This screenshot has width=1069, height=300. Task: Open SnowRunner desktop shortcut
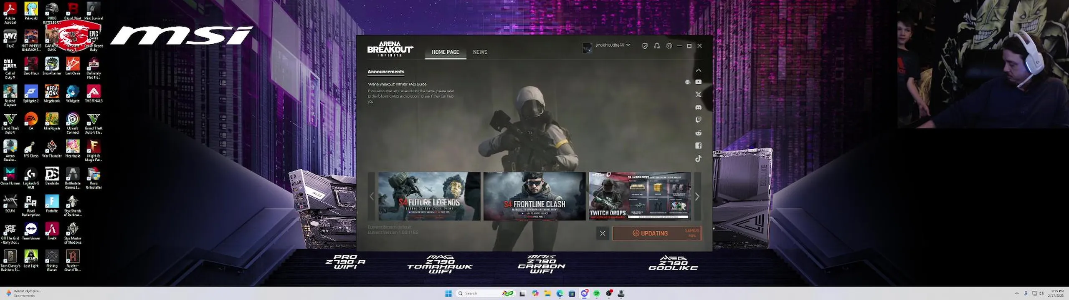click(x=52, y=66)
